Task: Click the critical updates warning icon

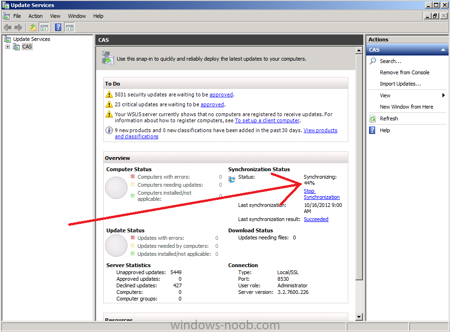Action: pyautogui.click(x=109, y=104)
